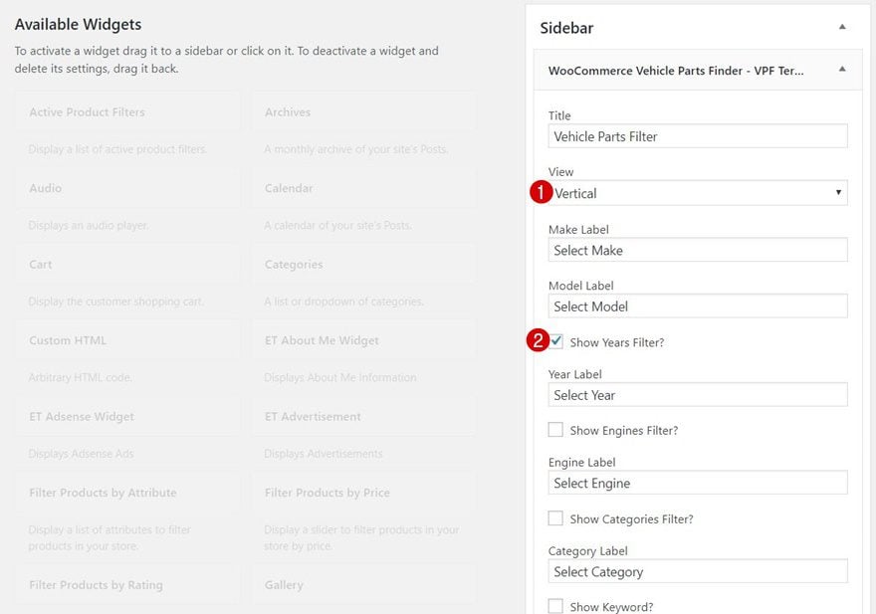Open the View dropdown showing Vertical
This screenshot has height=614, width=876.
(x=698, y=193)
